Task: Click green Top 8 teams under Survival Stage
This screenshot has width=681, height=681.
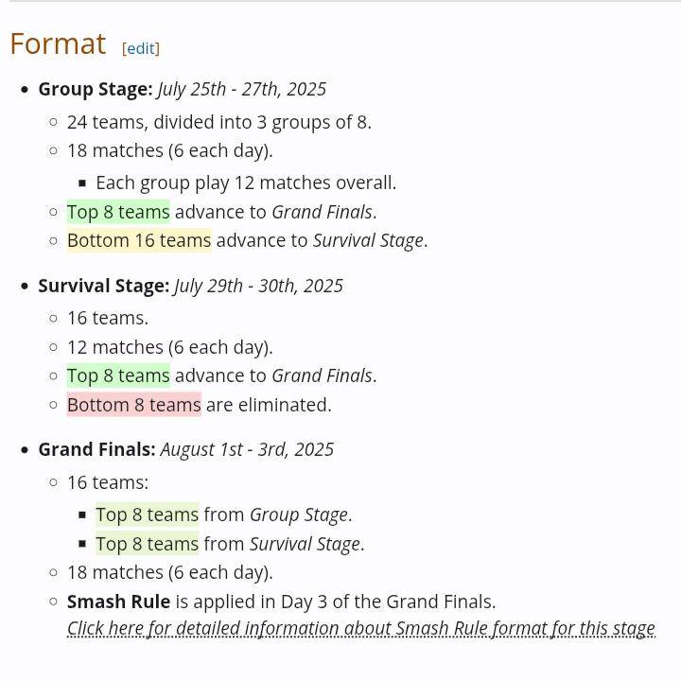Action: (x=118, y=375)
